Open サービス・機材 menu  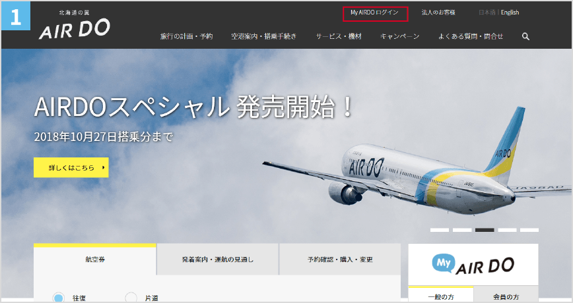click(x=339, y=36)
